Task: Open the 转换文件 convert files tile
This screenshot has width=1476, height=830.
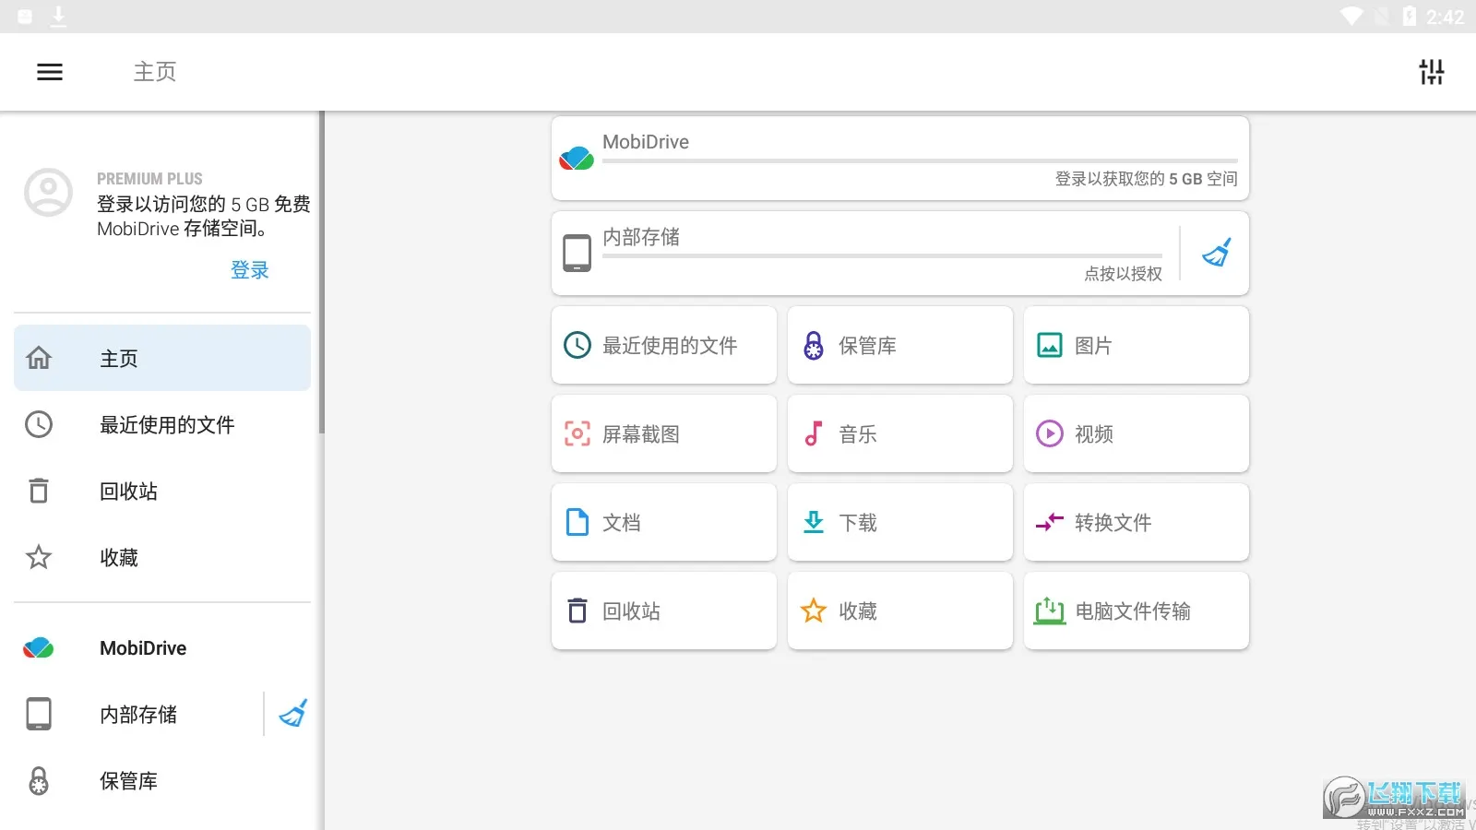Action: pos(1136,522)
